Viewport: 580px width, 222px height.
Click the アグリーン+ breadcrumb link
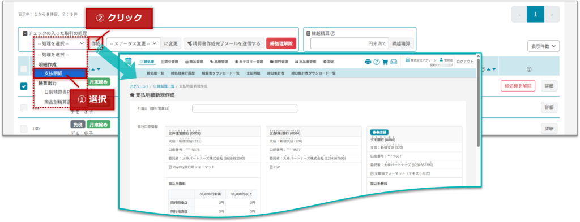click(x=139, y=86)
